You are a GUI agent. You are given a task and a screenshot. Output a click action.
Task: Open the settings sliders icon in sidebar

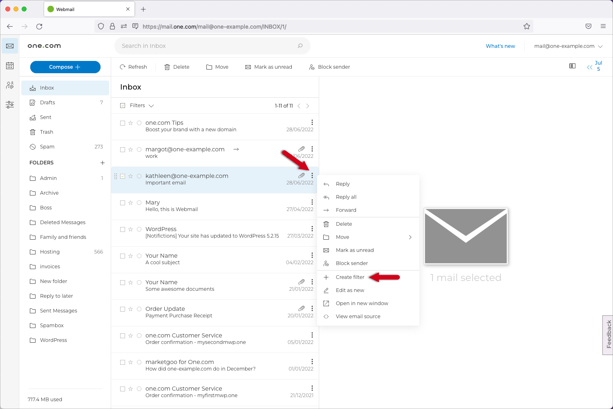click(10, 105)
